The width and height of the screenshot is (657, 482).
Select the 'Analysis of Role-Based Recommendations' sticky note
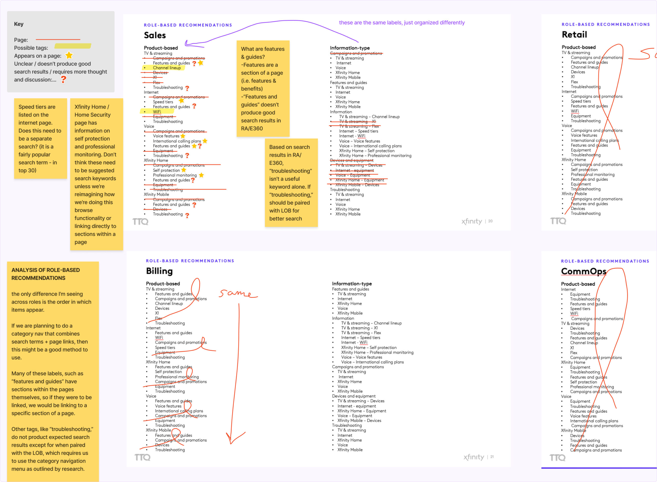tap(53, 372)
